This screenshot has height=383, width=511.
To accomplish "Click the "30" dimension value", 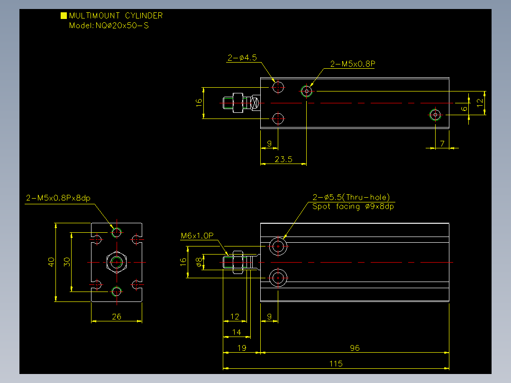I will [67, 262].
